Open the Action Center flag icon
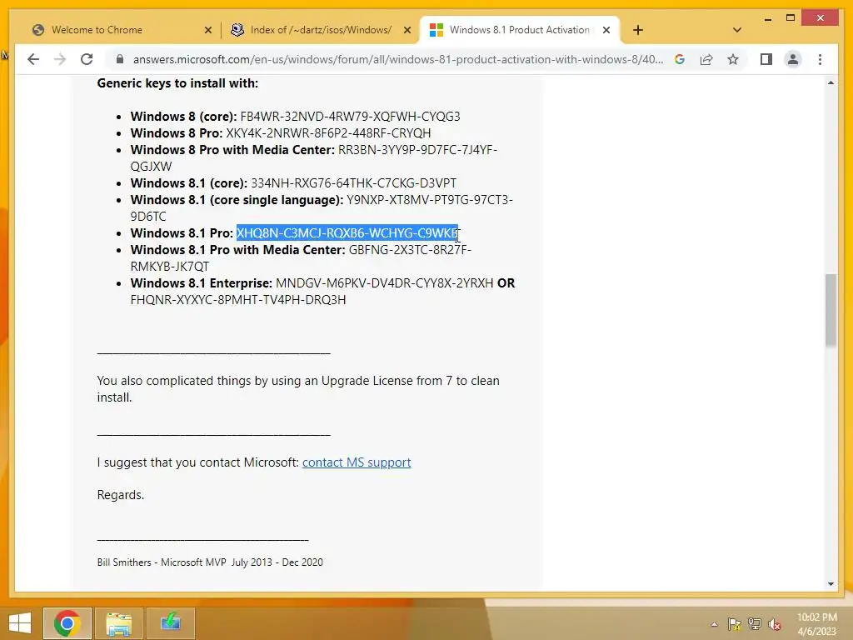This screenshot has width=853, height=640. (x=734, y=624)
